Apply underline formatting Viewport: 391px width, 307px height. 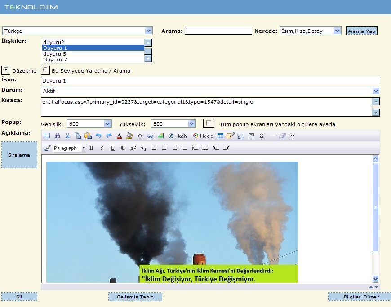(112, 148)
